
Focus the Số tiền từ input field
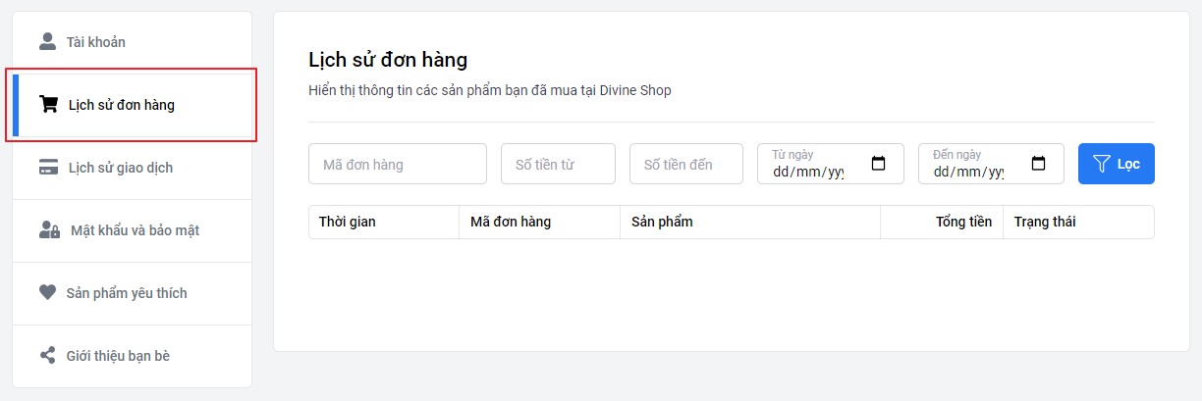(x=558, y=164)
